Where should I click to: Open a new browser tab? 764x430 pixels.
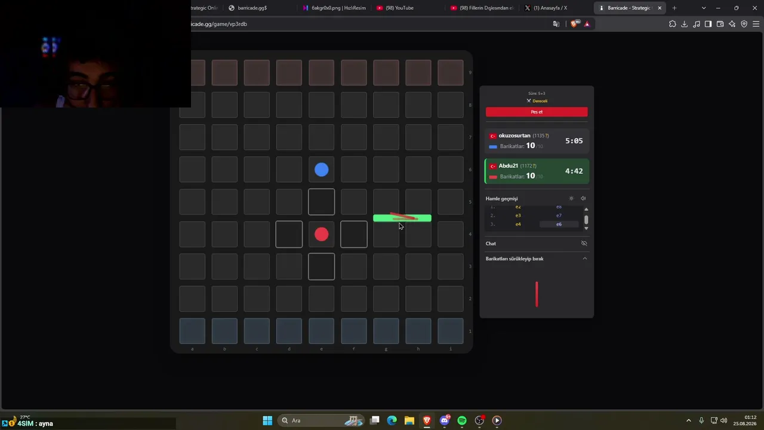[x=674, y=8]
